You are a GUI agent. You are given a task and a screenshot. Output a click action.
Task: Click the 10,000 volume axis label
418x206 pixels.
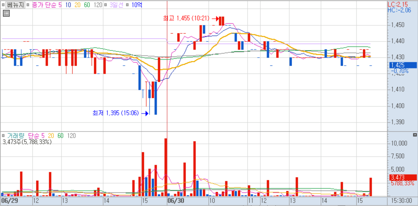pyautogui.click(x=399, y=143)
